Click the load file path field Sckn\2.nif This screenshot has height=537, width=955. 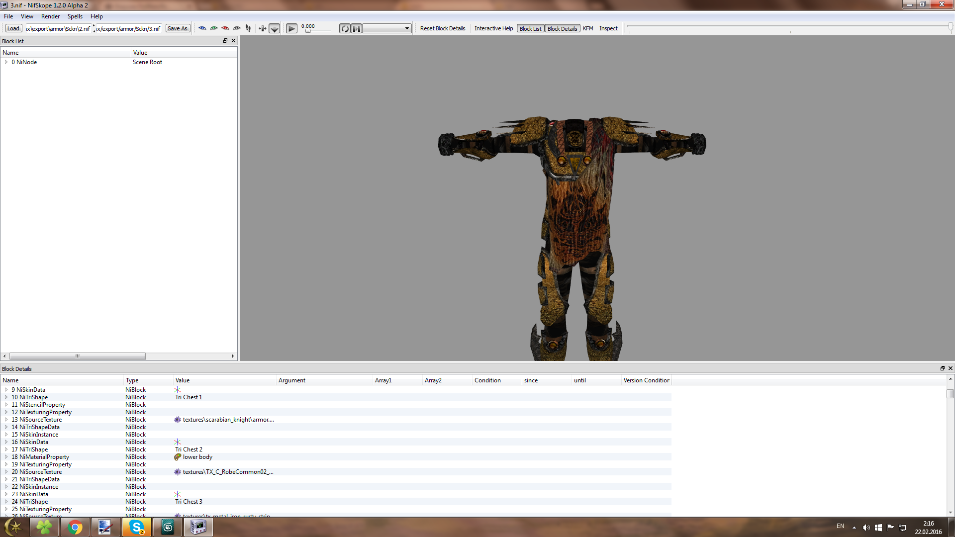click(58, 28)
